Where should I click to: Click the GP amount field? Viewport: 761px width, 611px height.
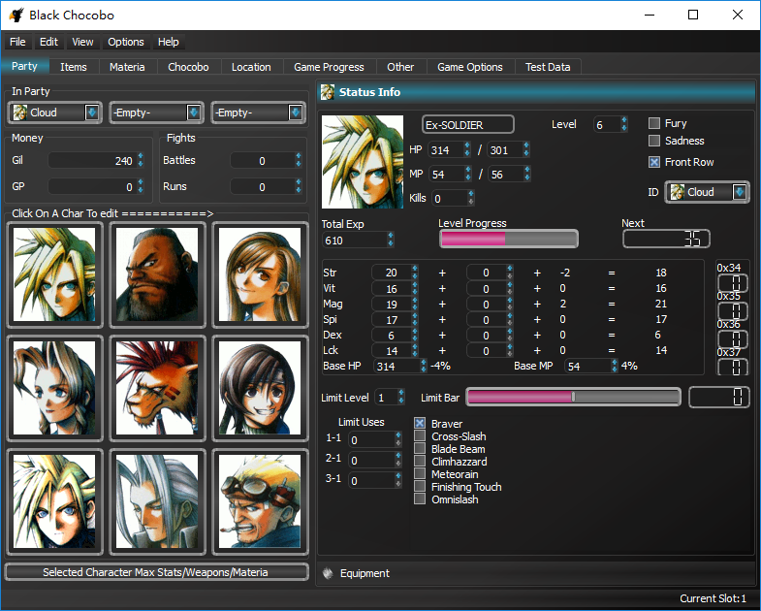92,186
